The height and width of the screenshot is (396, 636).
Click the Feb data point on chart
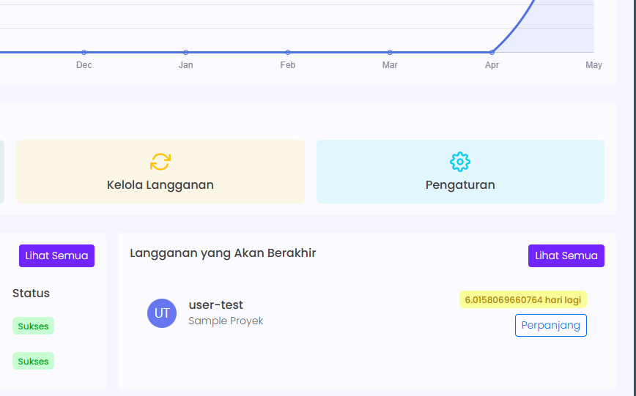(287, 52)
